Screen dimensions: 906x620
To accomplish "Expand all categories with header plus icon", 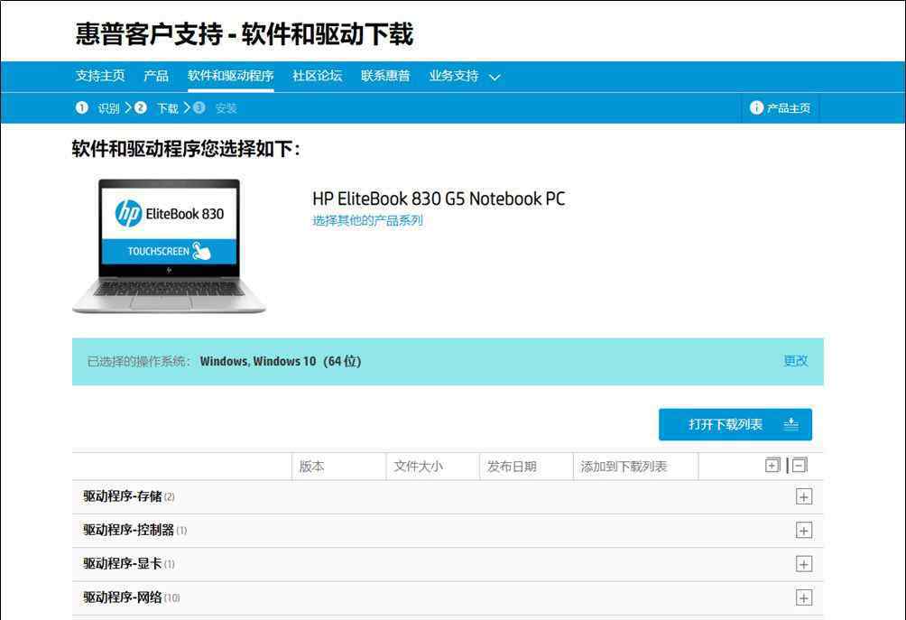I will click(772, 465).
